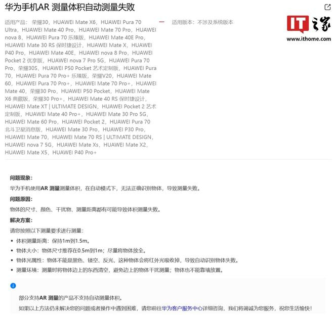Click the note 部分支持AR 测量的产品不支持自动测量体积
Viewport: 334px width, 315px height.
71,298
